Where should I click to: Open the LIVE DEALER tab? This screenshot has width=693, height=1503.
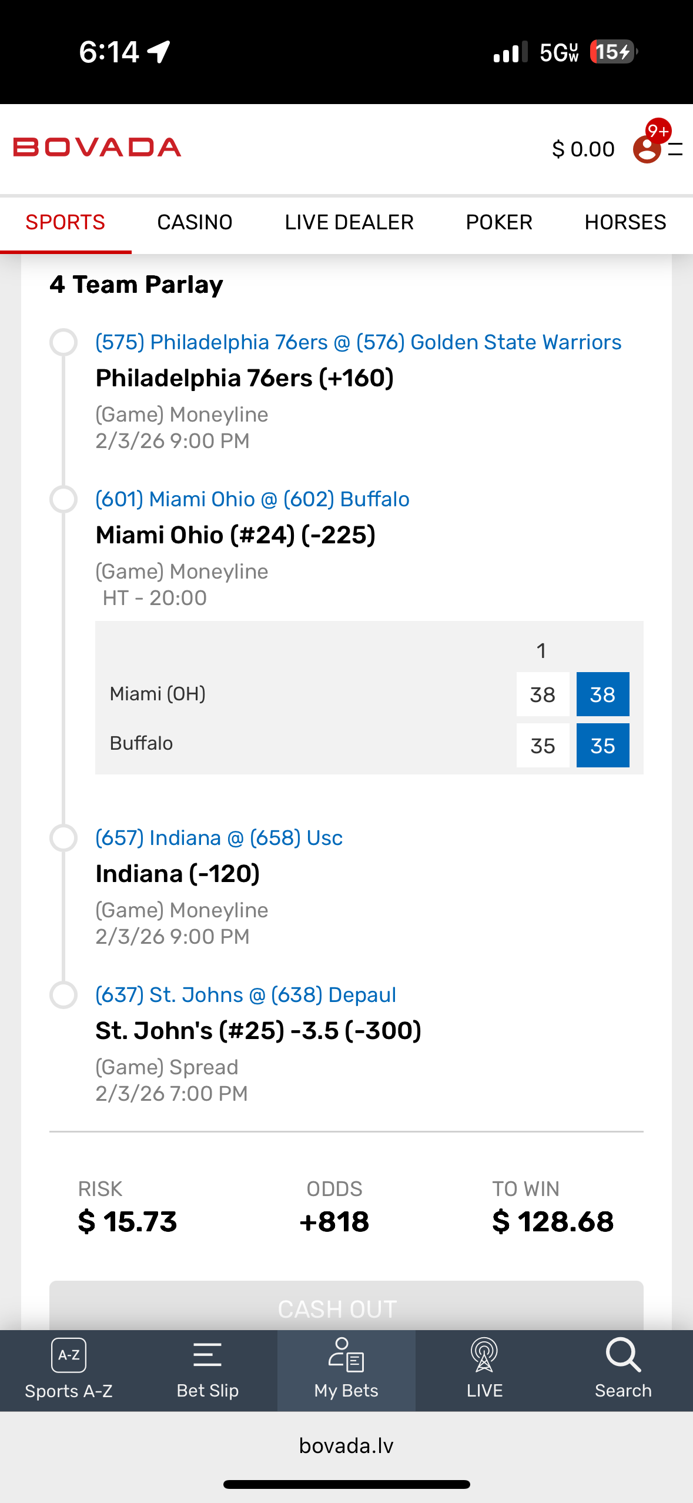tap(349, 222)
